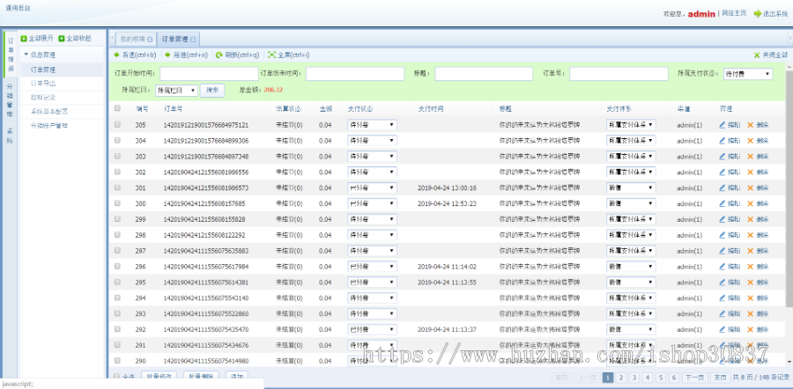793x389 pixels.
Task: Click the 前进 forward arrow icon
Action: coord(167,55)
